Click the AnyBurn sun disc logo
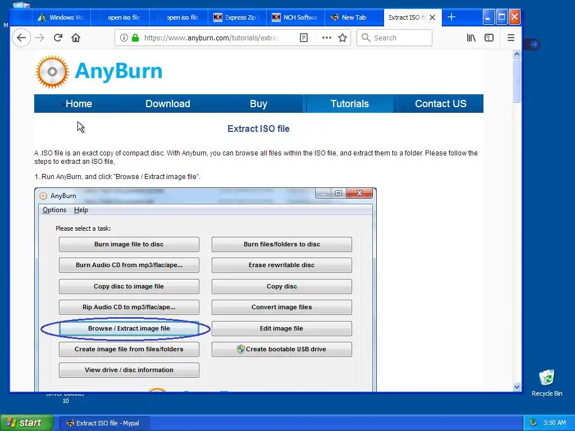This screenshot has height=431, width=575. coord(52,72)
